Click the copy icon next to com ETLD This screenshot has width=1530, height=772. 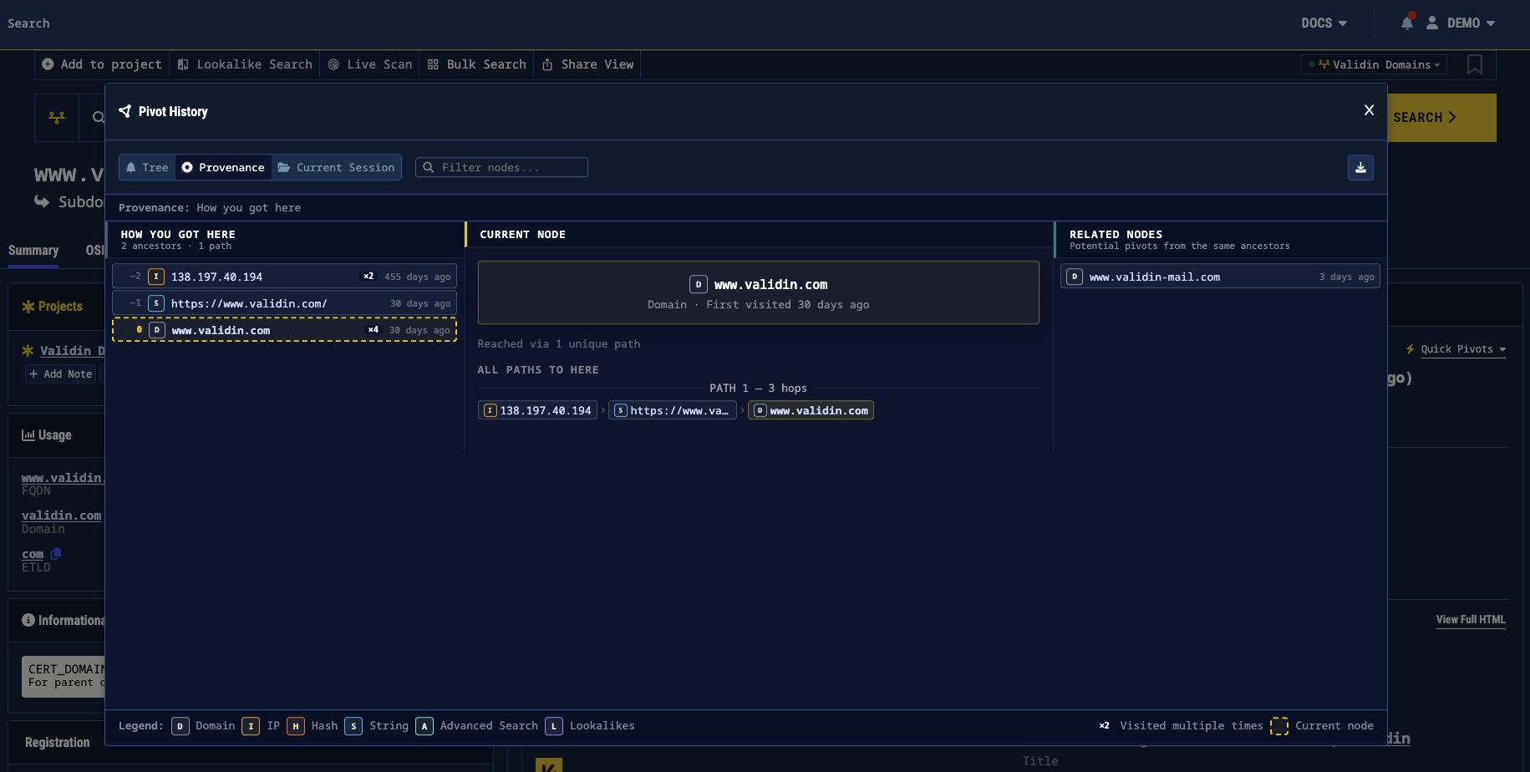(x=56, y=554)
